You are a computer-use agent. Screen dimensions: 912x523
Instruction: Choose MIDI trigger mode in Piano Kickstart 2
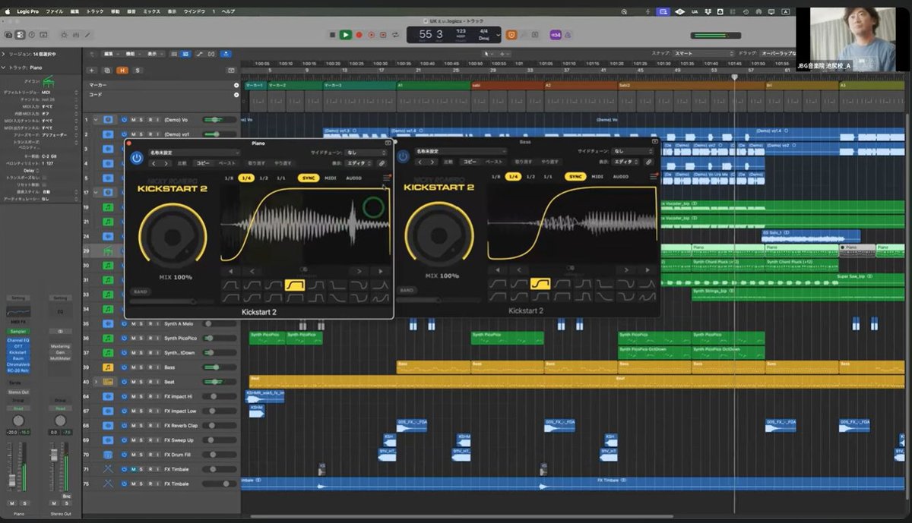(331, 178)
